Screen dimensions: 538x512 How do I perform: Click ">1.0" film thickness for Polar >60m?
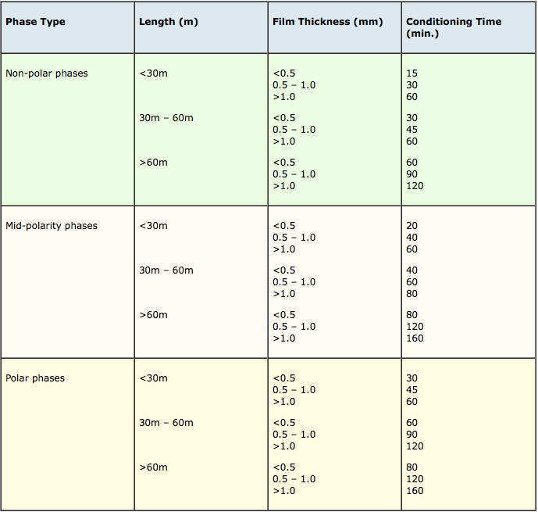click(x=284, y=491)
